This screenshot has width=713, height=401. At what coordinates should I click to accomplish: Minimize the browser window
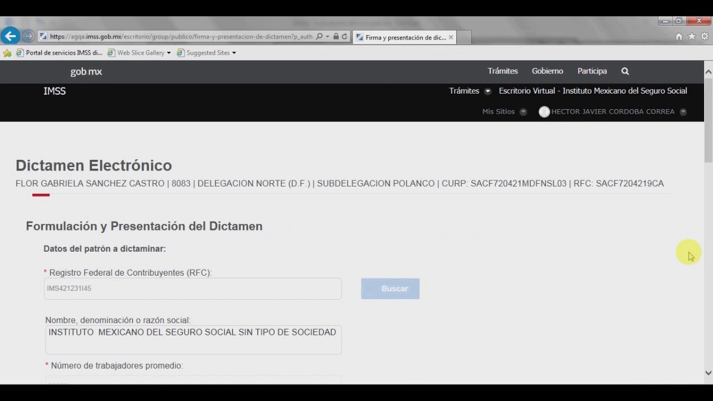click(665, 21)
